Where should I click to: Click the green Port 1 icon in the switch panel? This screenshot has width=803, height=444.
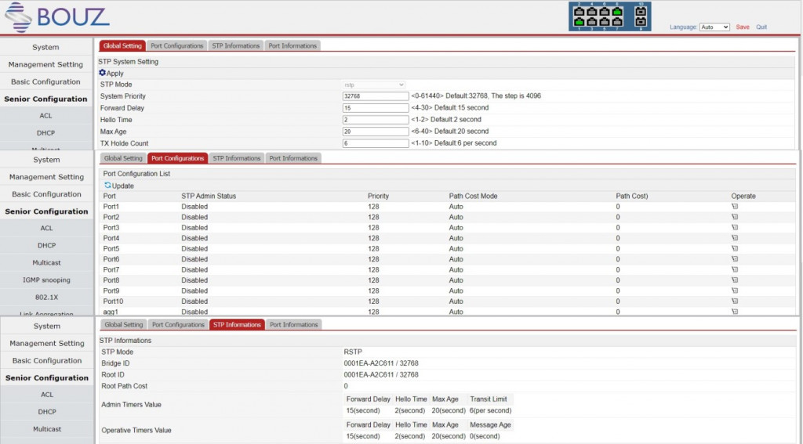580,22
